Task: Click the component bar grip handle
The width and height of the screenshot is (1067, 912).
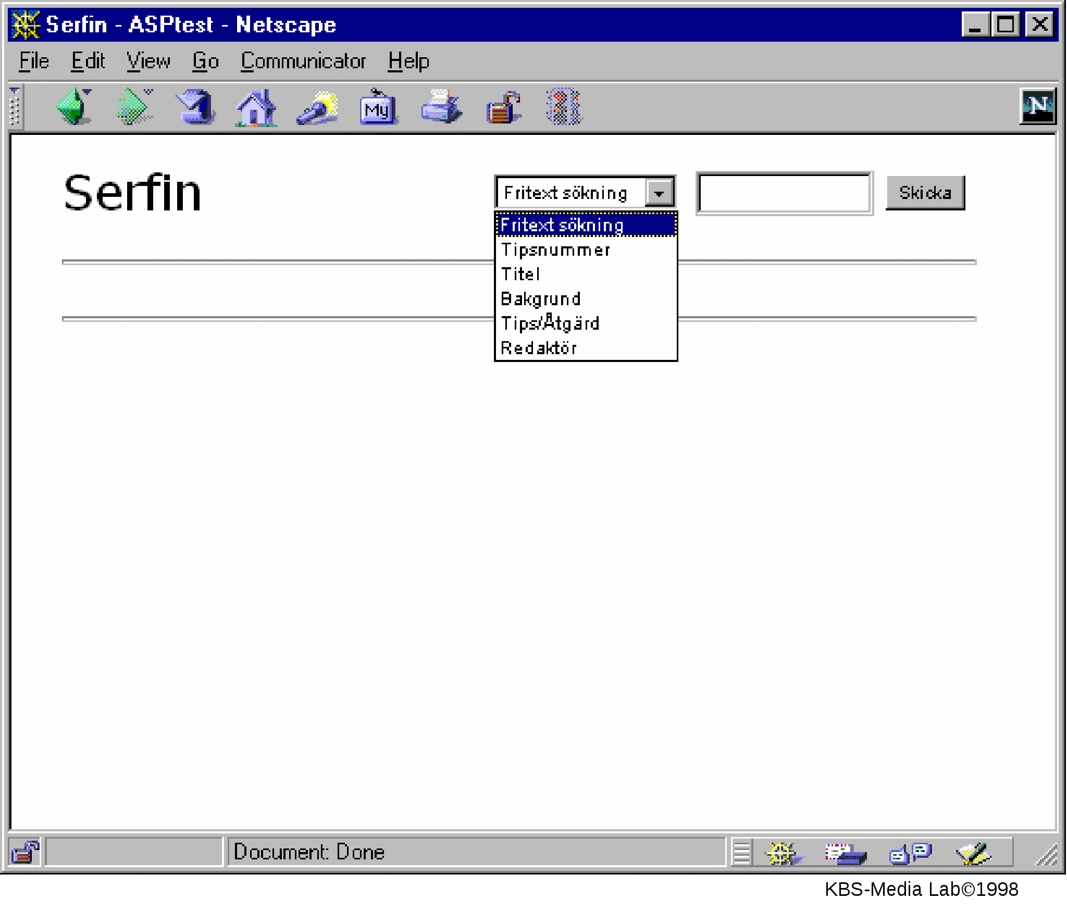Action: 742,853
